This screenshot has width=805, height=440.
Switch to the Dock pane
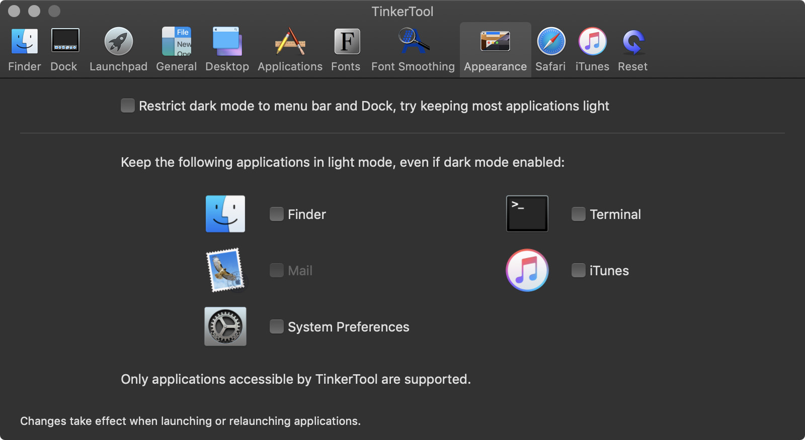click(x=64, y=49)
